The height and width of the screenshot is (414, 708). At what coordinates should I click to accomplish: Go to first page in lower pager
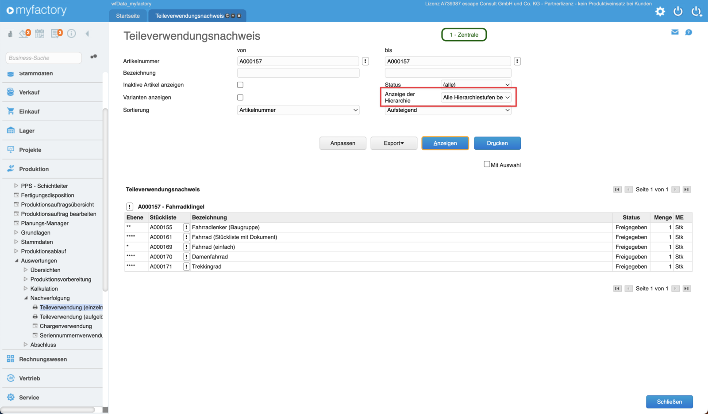617,289
